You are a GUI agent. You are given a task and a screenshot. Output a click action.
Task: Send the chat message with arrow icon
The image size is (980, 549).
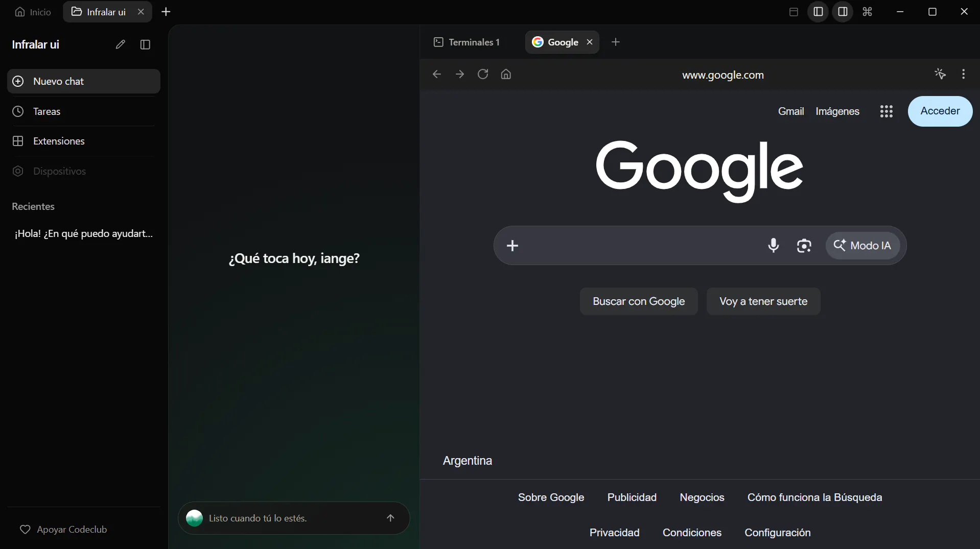390,518
